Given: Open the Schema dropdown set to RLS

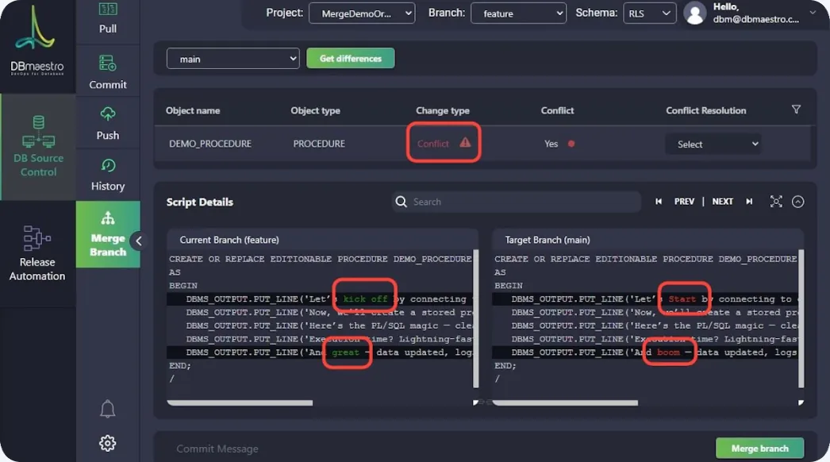Looking at the screenshot, I should pyautogui.click(x=650, y=13).
